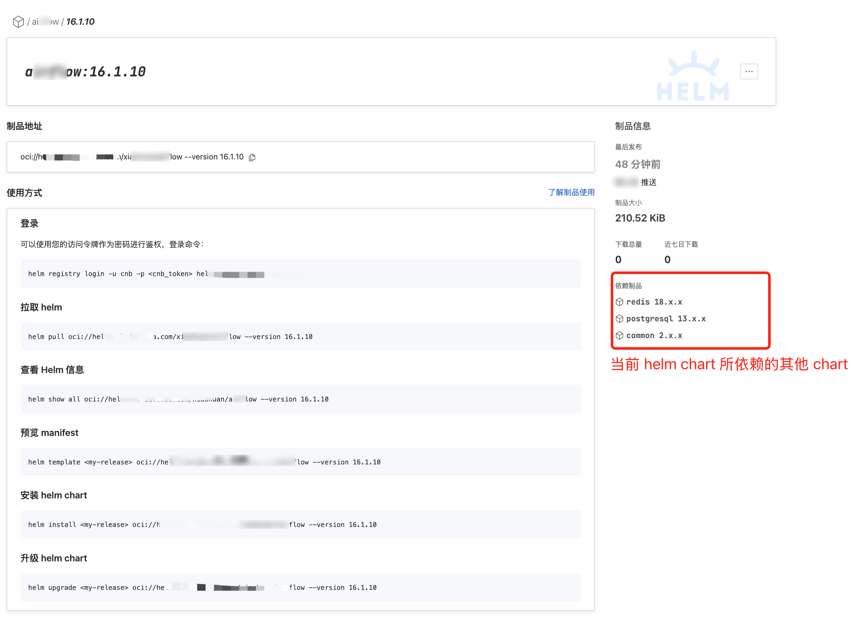Screen dimensions: 855x631
Task: Click version 16.1.10 in breadcrumb
Action: pyautogui.click(x=80, y=22)
